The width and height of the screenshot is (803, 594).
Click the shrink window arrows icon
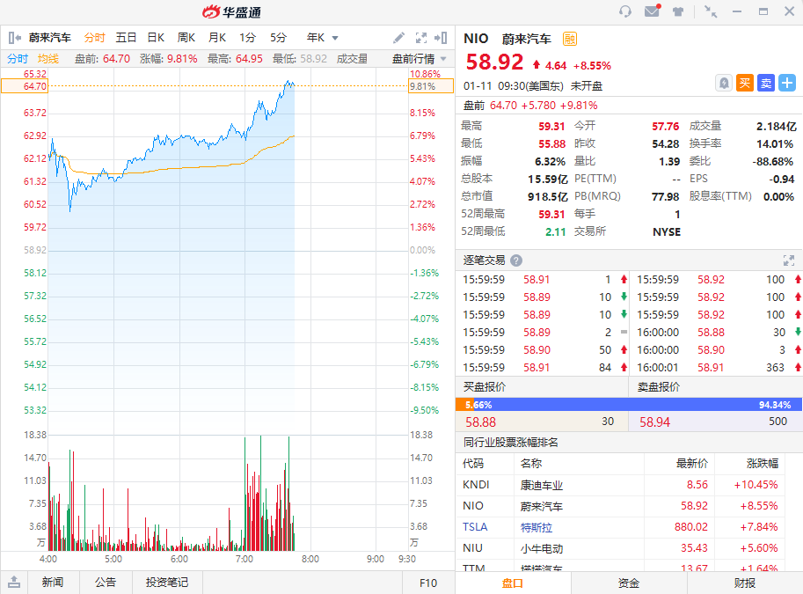tap(711, 11)
